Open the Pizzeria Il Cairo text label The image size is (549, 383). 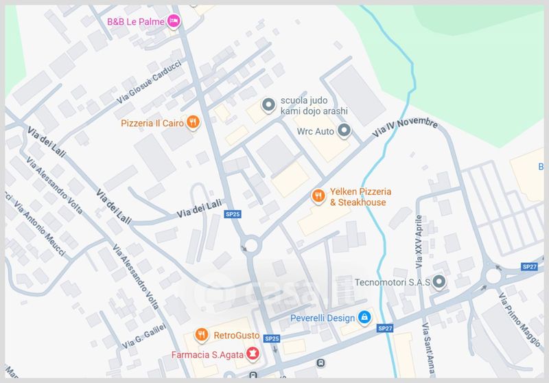pos(152,124)
